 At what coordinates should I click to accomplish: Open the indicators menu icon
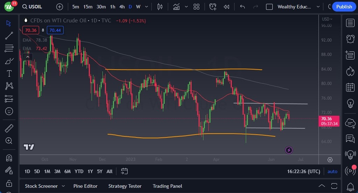point(176,7)
